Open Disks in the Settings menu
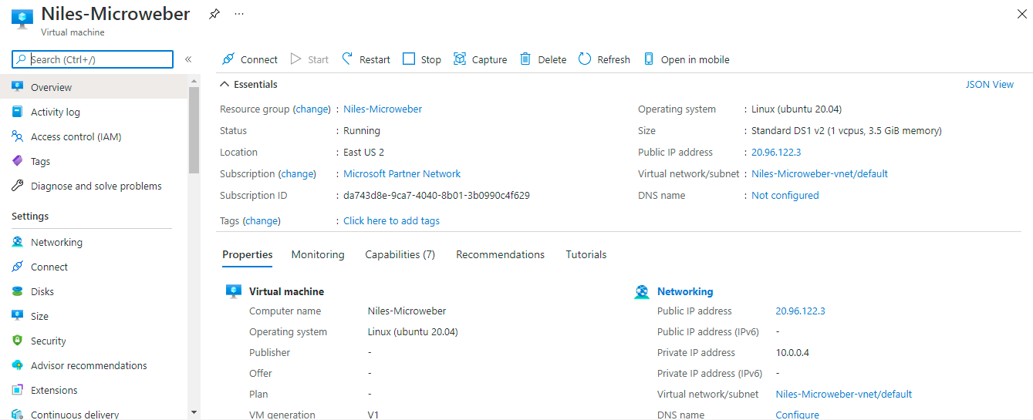1033x420 pixels. (x=42, y=291)
